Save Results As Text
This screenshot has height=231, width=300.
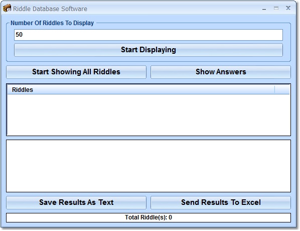76,202
